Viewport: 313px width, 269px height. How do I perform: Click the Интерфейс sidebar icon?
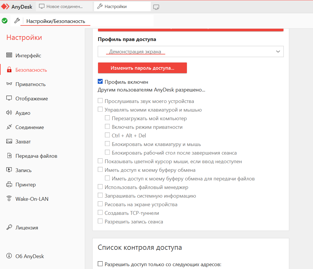[9, 55]
